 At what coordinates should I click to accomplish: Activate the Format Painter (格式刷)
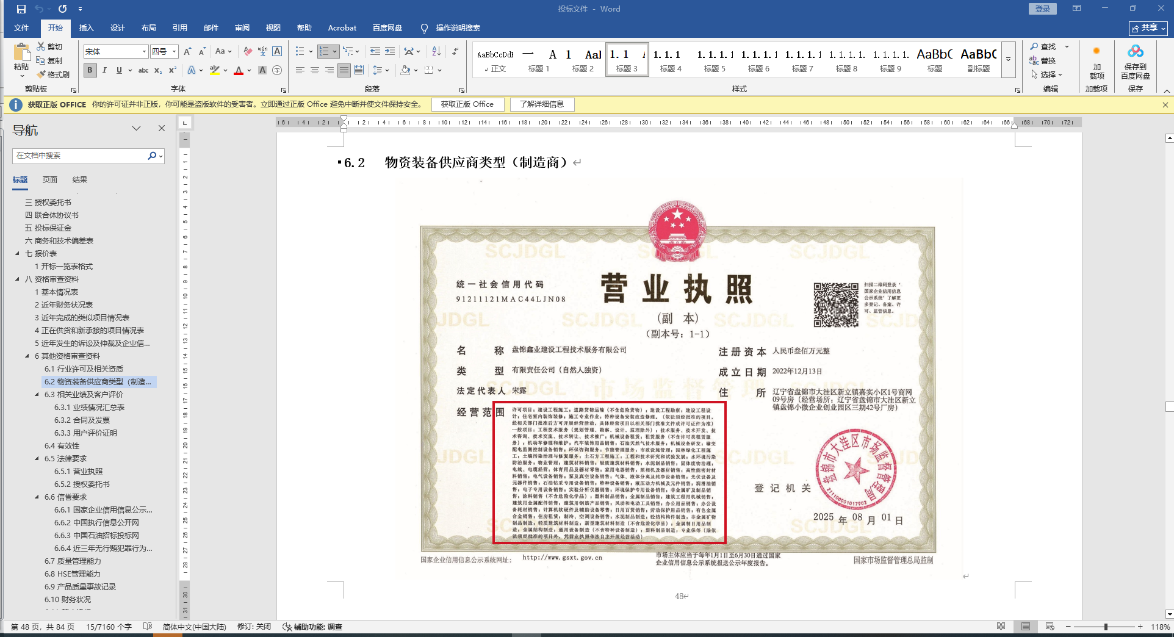point(52,74)
